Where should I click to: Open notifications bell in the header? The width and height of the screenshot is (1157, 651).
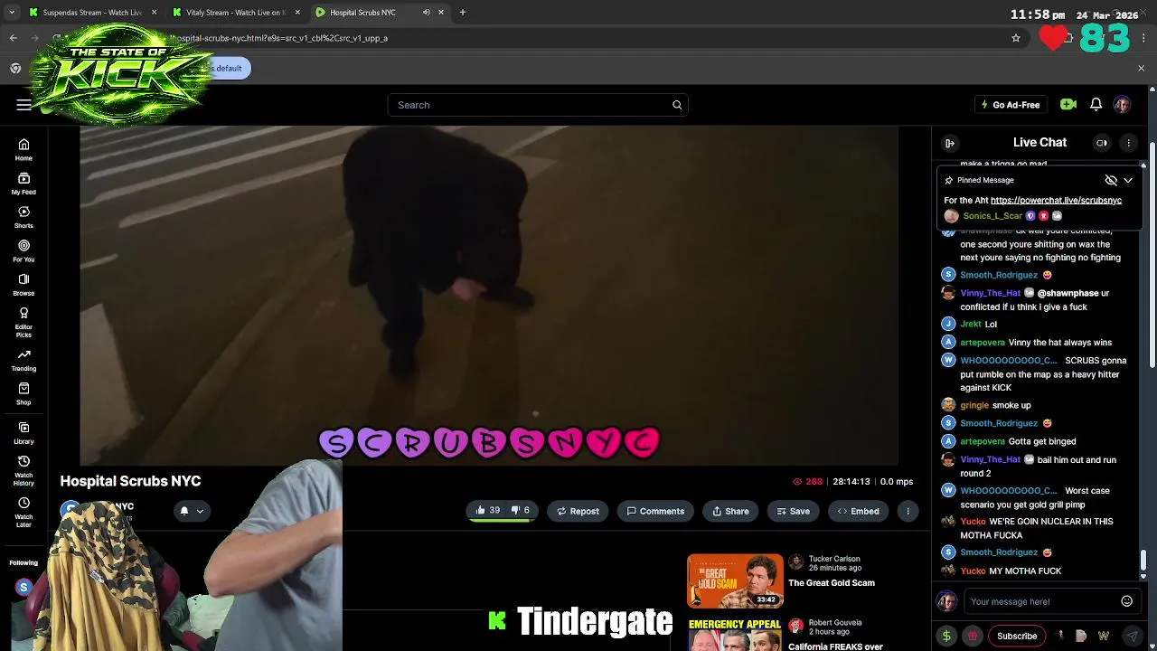[x=1096, y=105]
